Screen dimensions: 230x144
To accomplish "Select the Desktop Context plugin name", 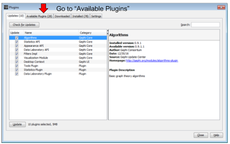I will pos(34,62).
